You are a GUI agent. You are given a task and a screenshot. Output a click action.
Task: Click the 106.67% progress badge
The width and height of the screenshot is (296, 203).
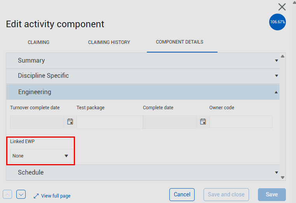click(x=277, y=22)
